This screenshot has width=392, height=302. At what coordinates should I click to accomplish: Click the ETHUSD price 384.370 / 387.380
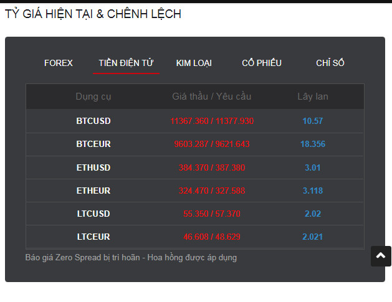[212, 168]
